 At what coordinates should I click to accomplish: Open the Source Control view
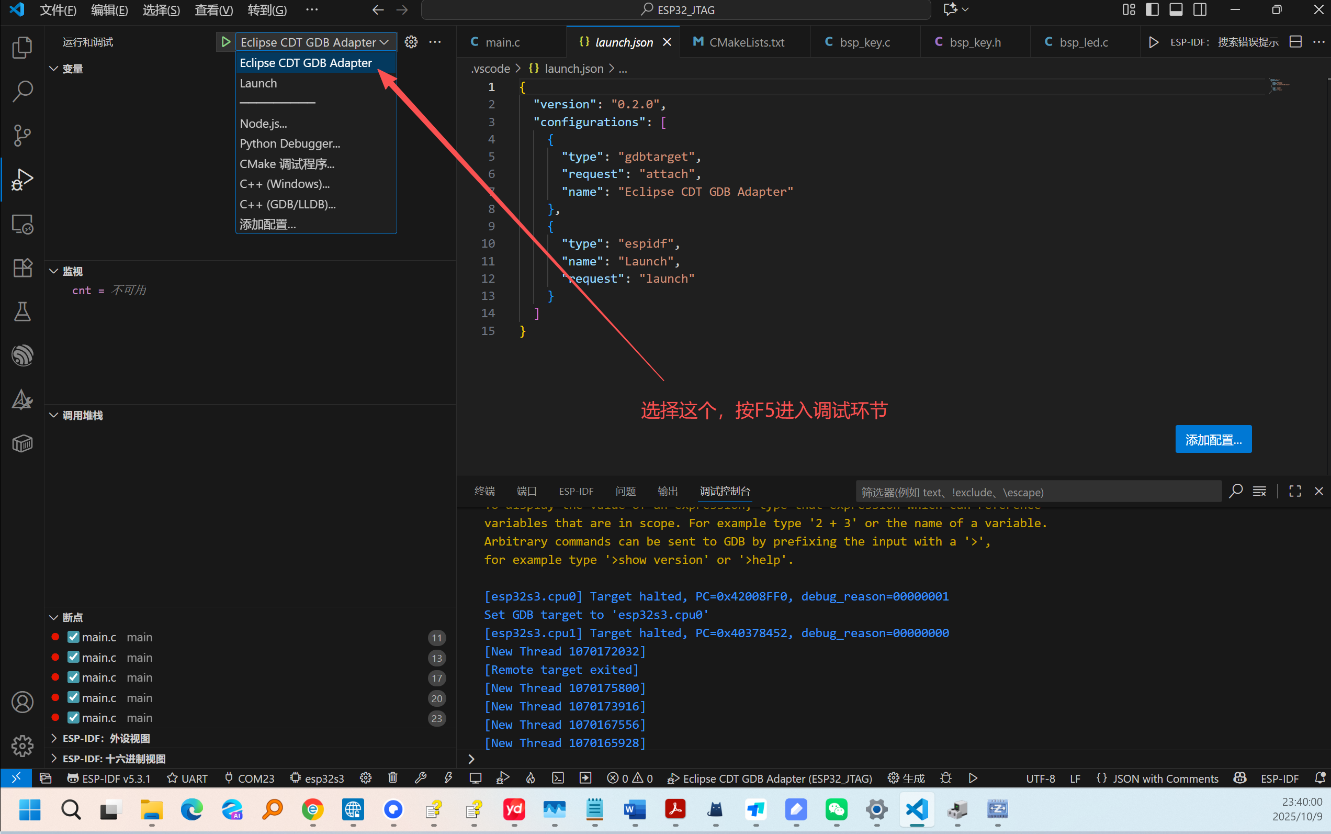[x=22, y=135]
